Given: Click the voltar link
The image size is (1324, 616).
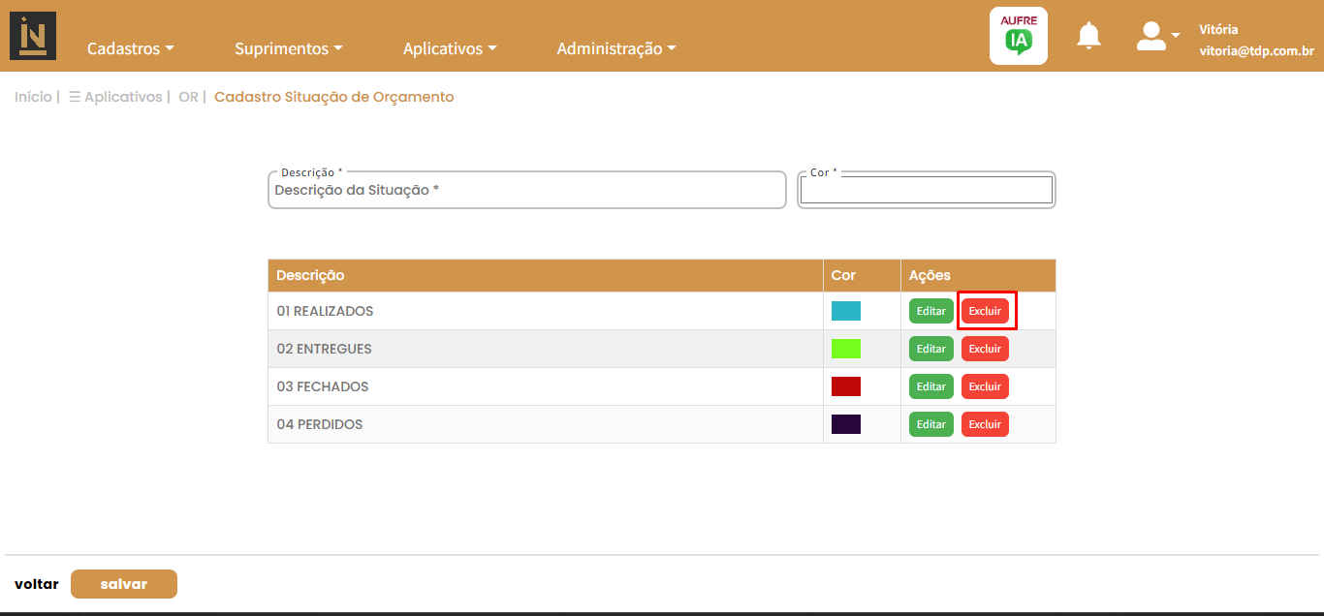Looking at the screenshot, I should (36, 584).
